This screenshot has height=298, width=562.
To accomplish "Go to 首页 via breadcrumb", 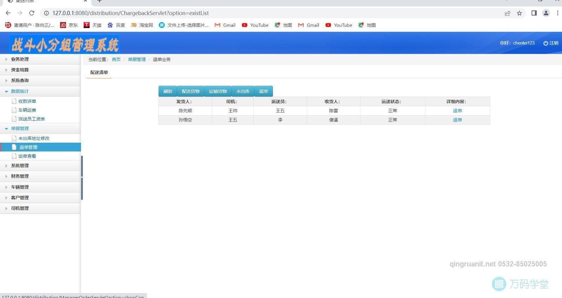I will point(116,59).
